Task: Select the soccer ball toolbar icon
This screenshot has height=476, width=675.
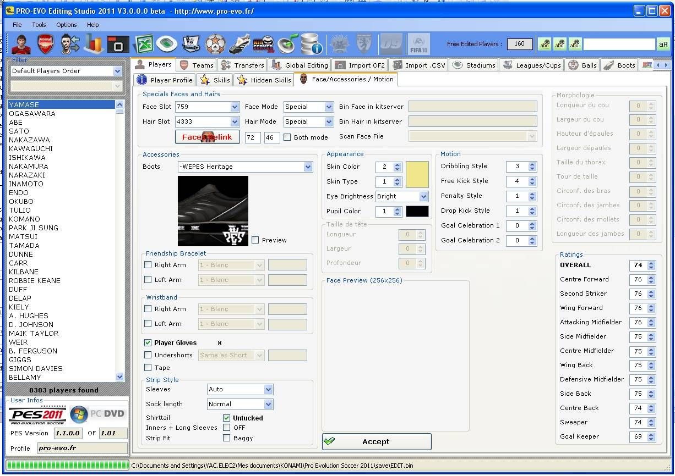Action: [215, 43]
